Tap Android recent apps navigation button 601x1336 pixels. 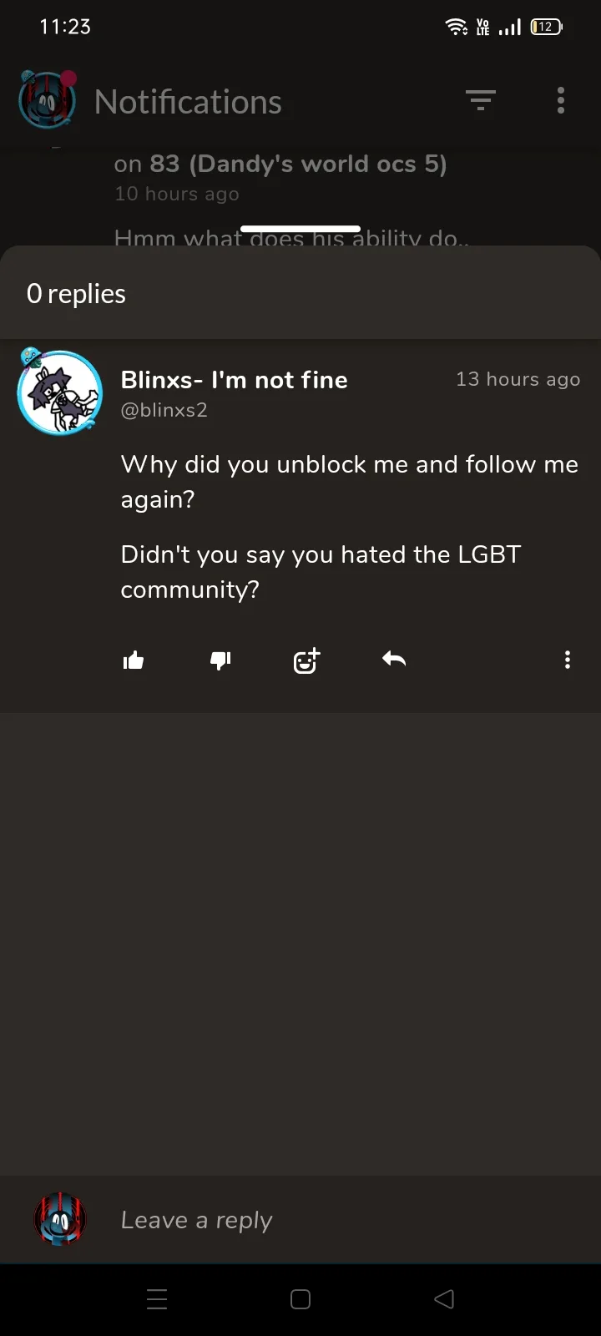tap(157, 1299)
